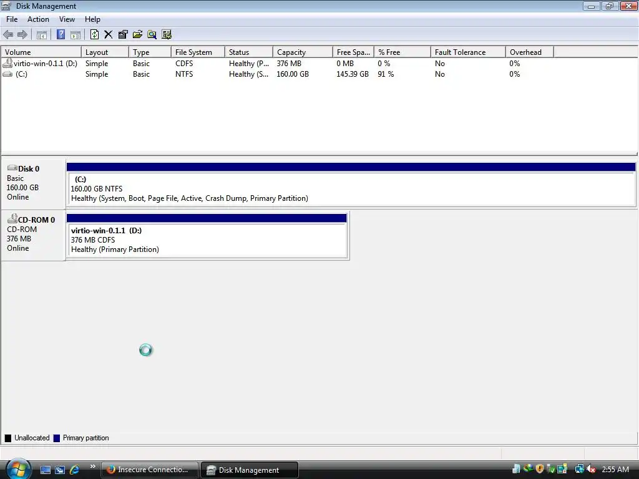Open the Action menu
The width and height of the screenshot is (639, 479).
click(x=38, y=19)
